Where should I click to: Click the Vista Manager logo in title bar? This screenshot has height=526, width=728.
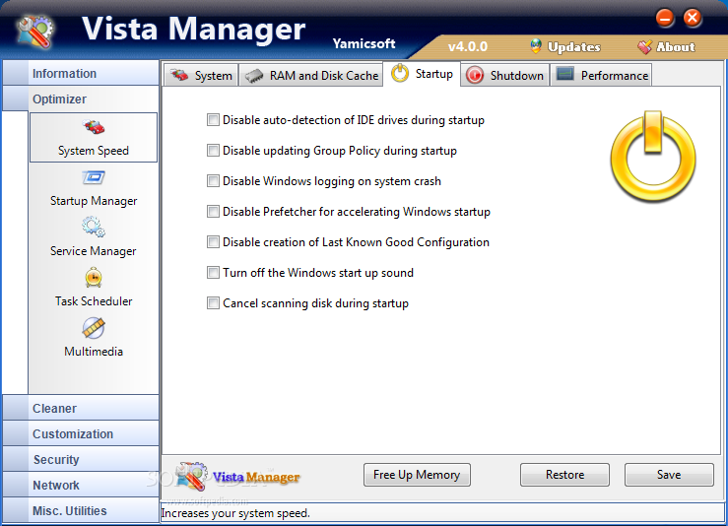(x=35, y=33)
